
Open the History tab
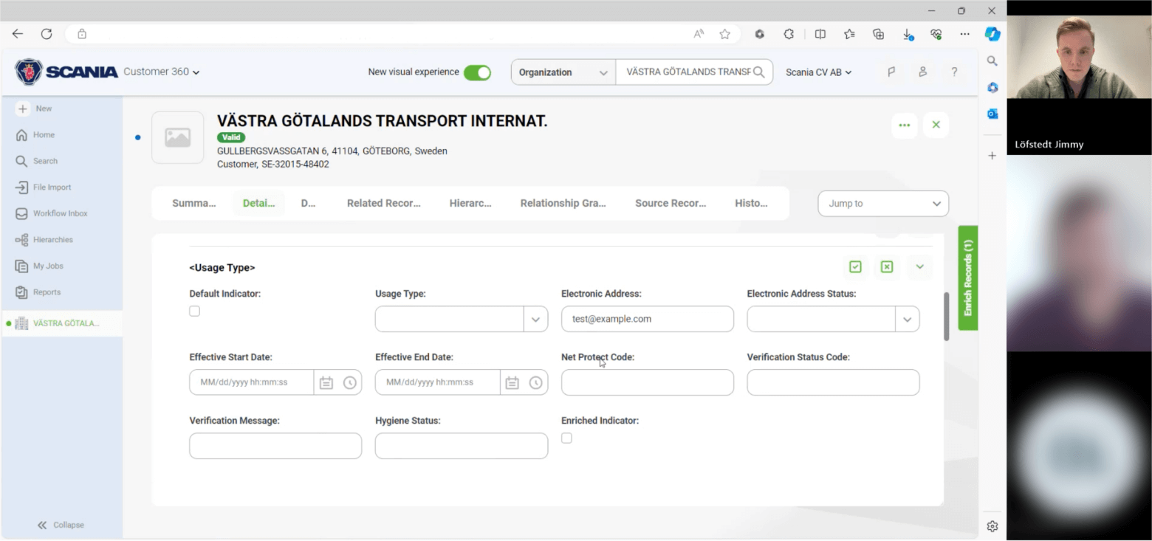pos(751,203)
